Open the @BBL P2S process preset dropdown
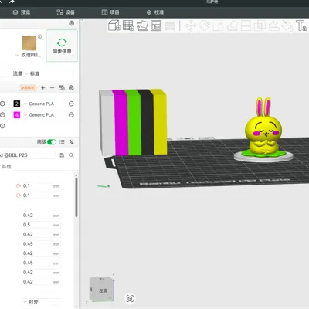 27,155
